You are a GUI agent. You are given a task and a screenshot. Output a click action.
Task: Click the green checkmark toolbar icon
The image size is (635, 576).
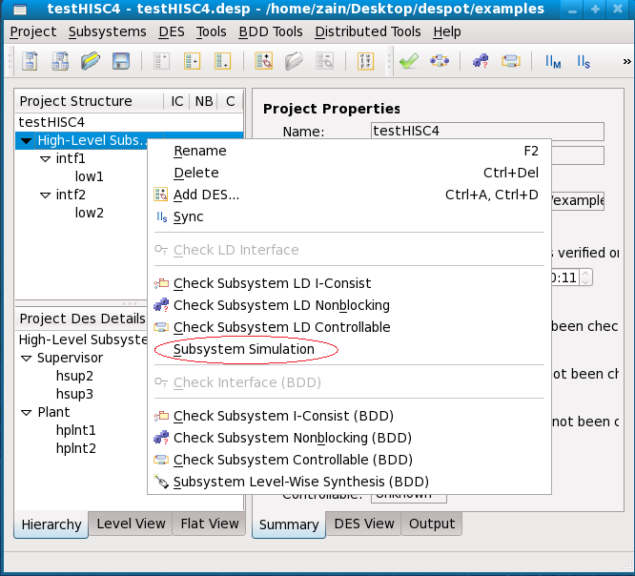(409, 62)
